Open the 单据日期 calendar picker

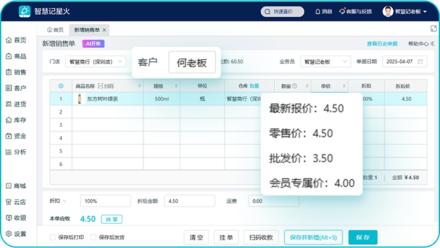[x=420, y=62]
